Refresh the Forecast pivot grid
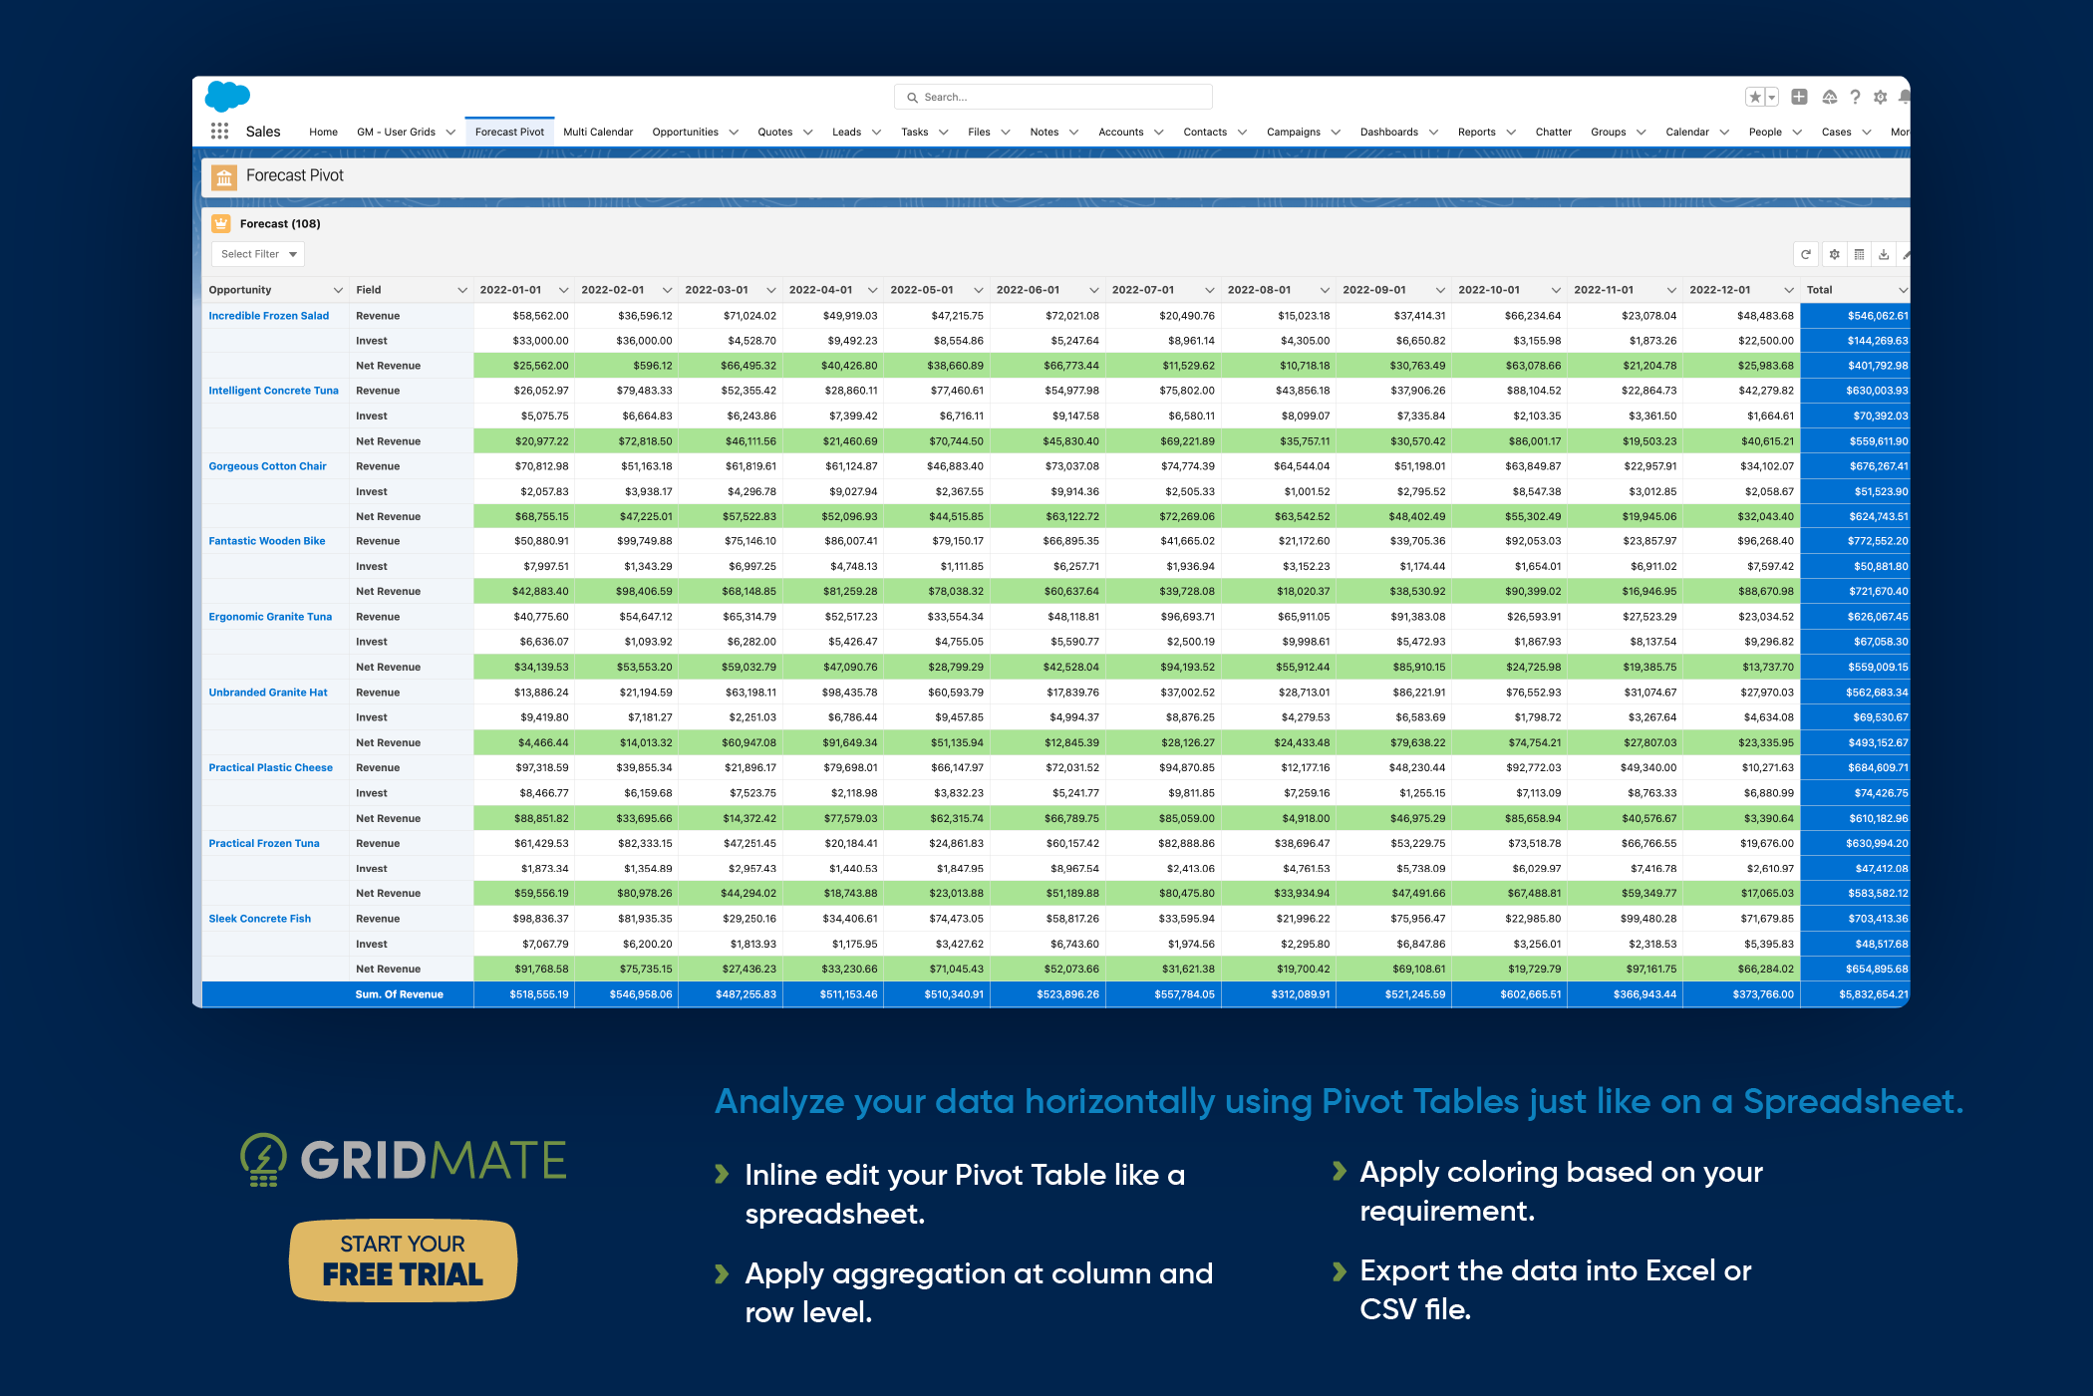 tap(1806, 254)
